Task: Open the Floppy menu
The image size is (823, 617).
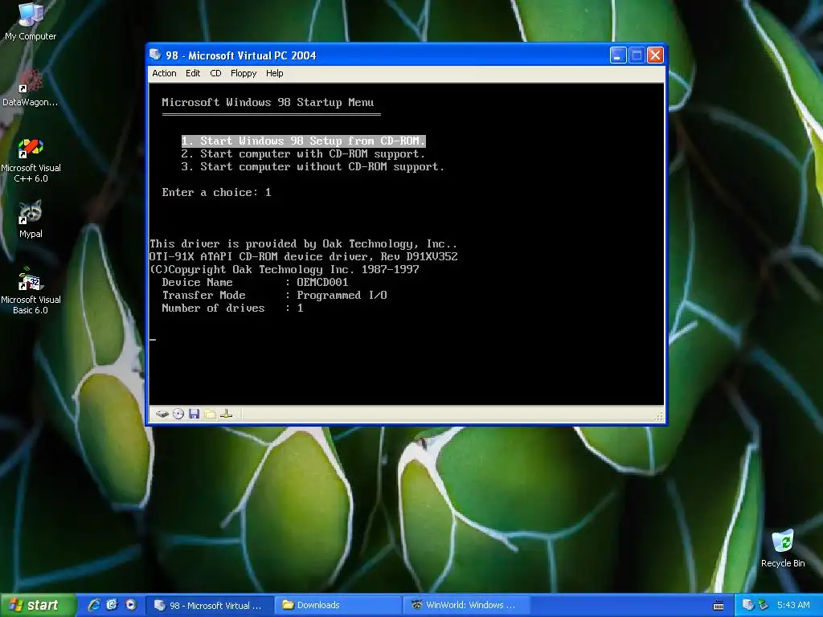Action: (x=244, y=73)
